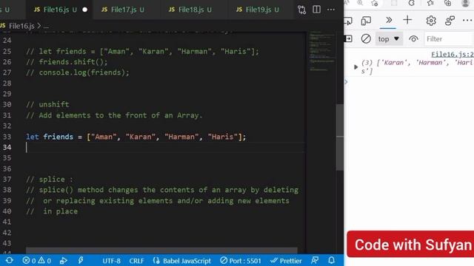Toggle device emulation in DevTools

tap(366, 21)
